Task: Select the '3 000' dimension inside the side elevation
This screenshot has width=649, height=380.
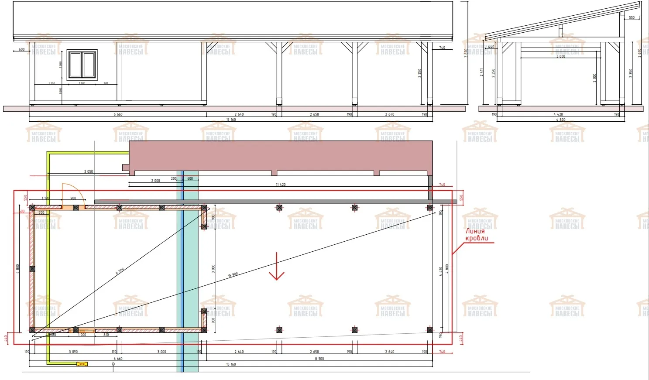Action: [561, 56]
